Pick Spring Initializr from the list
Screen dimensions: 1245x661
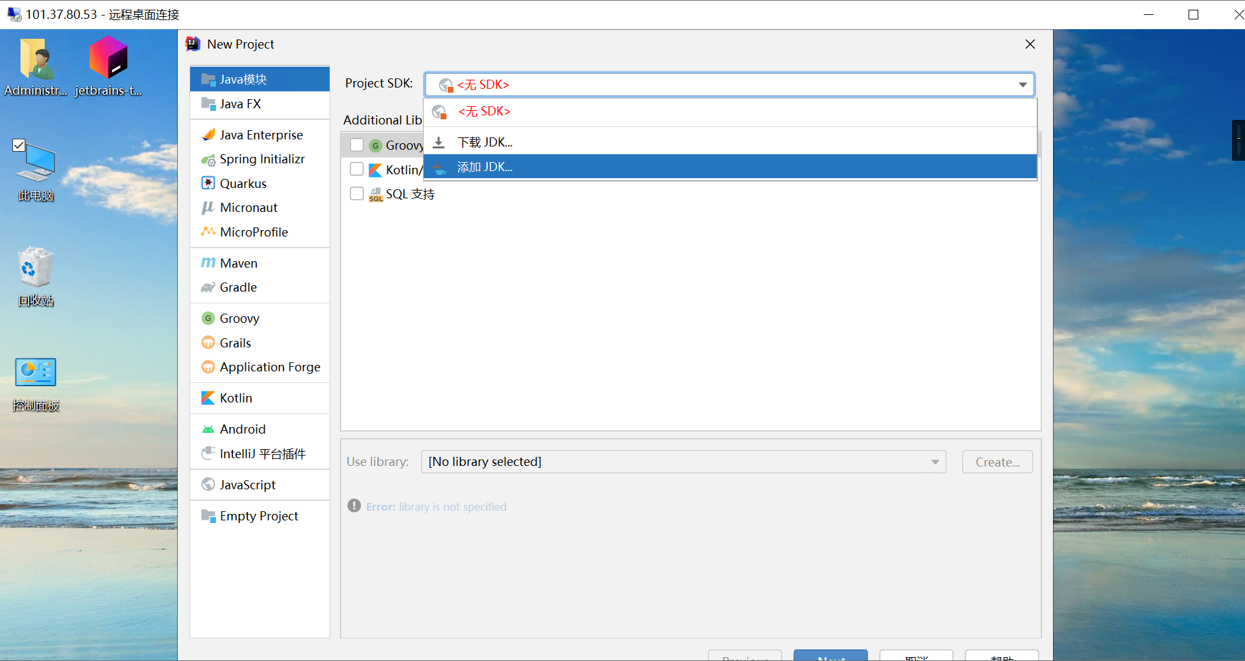[260, 159]
